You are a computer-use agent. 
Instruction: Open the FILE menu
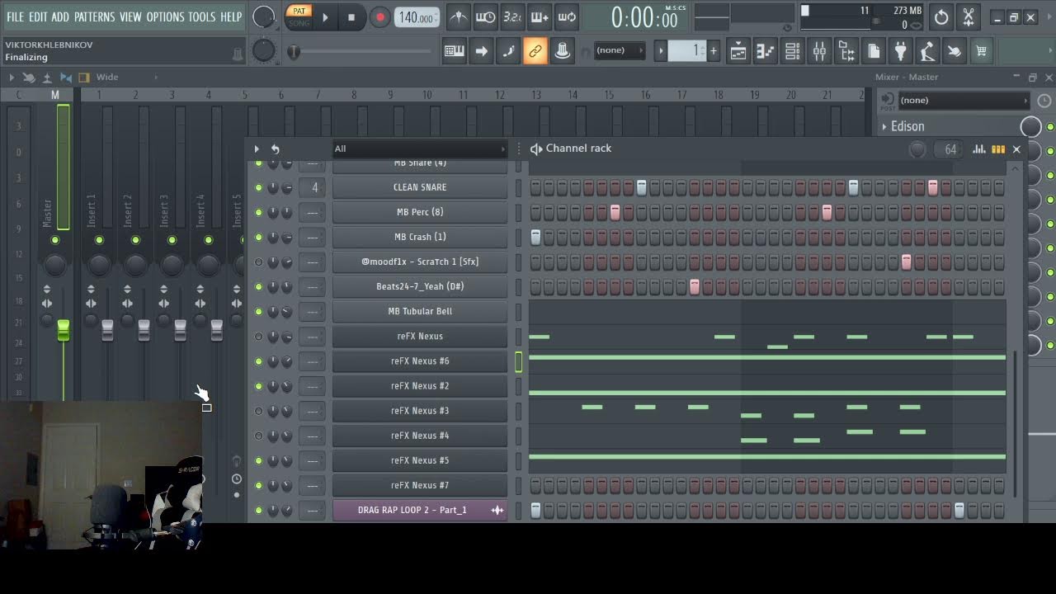tap(16, 16)
